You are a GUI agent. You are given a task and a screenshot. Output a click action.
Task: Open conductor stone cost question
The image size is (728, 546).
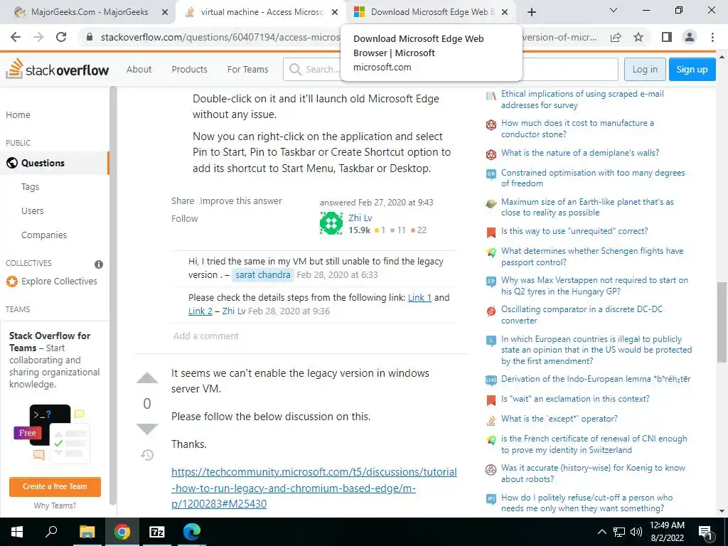pyautogui.click(x=577, y=129)
